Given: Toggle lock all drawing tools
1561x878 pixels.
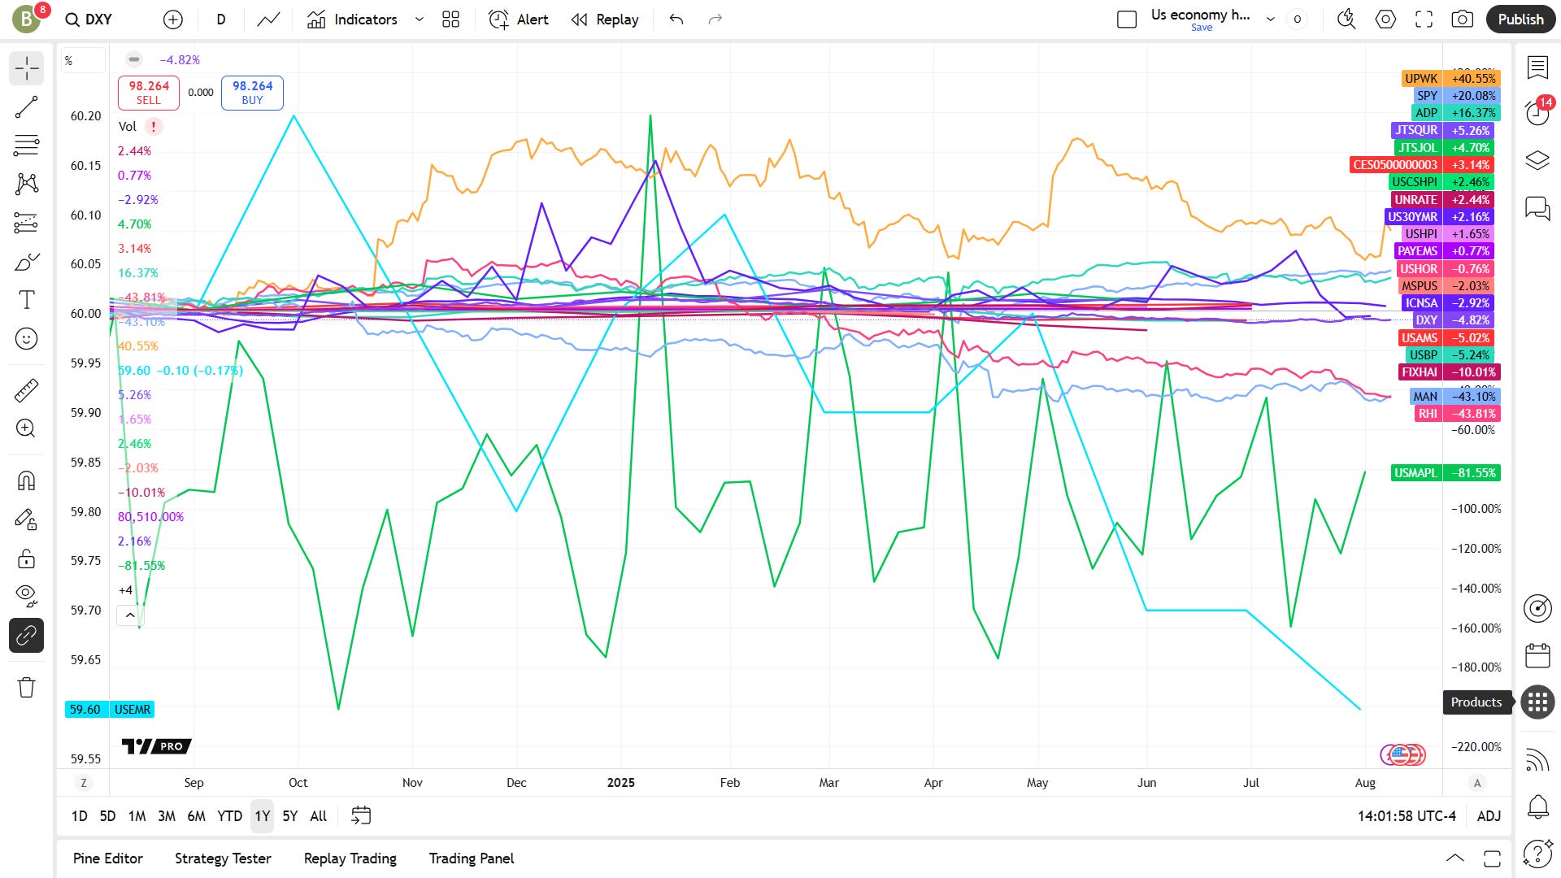Looking at the screenshot, I should (x=26, y=559).
